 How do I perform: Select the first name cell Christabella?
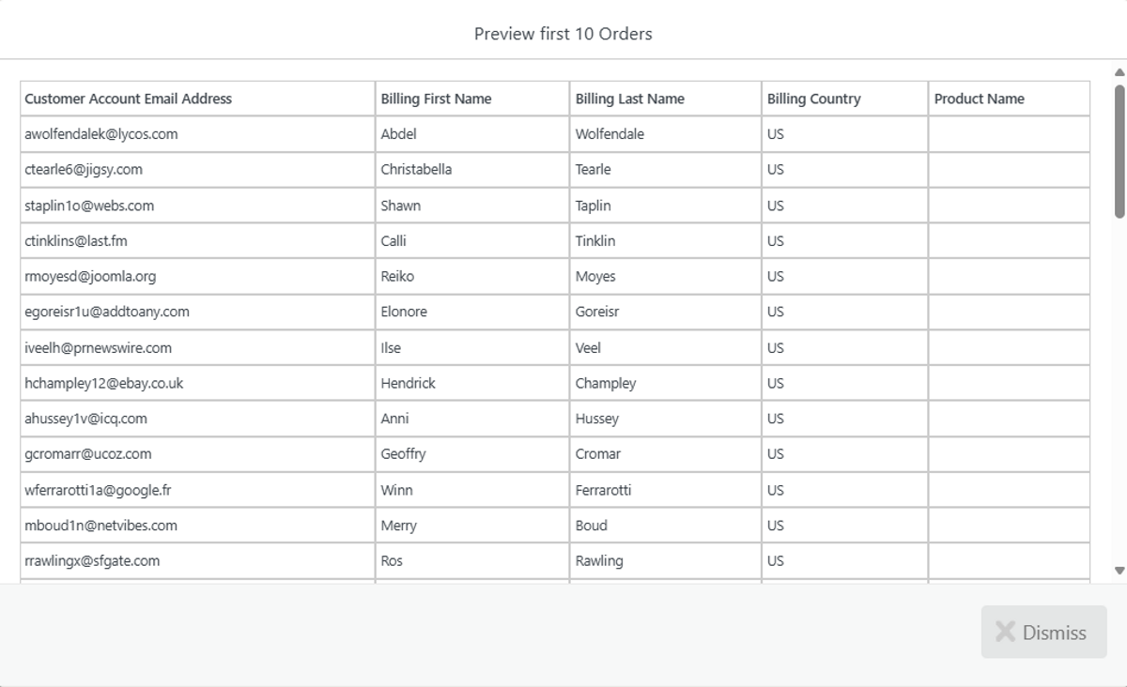click(416, 170)
